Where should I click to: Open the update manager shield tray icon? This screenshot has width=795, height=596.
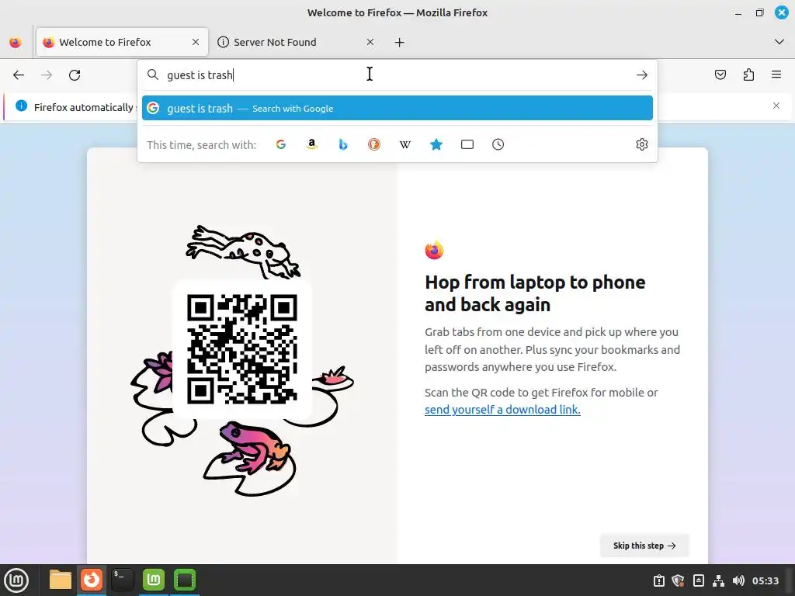click(x=678, y=580)
